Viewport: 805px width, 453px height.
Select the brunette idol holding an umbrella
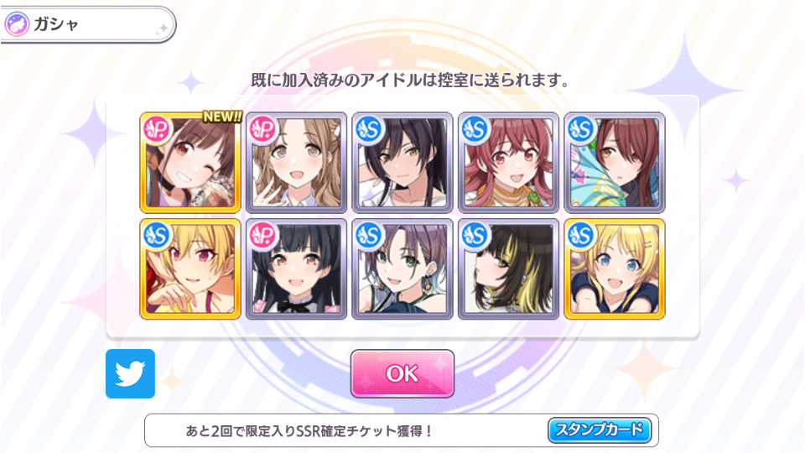click(615, 163)
